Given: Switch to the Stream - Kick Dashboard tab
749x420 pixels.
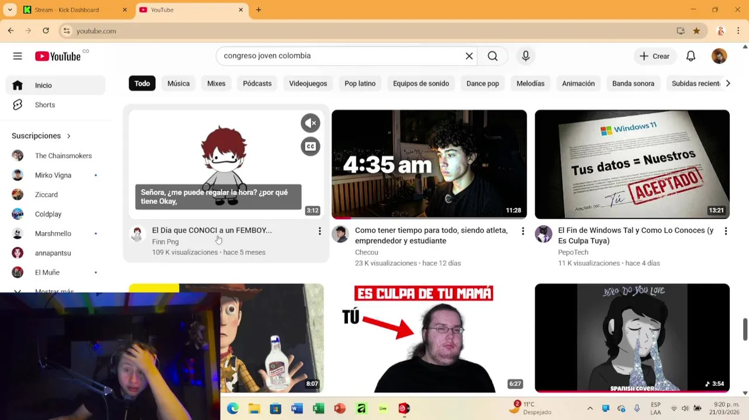Looking at the screenshot, I should [75, 10].
